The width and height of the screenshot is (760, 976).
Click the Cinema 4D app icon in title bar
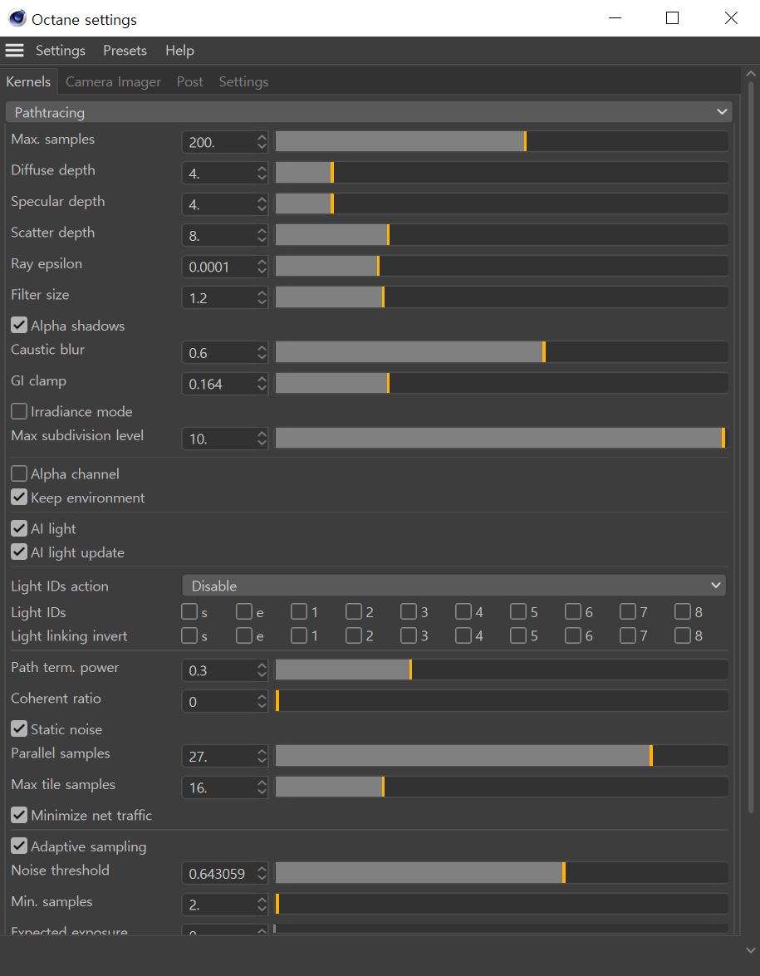[17, 18]
